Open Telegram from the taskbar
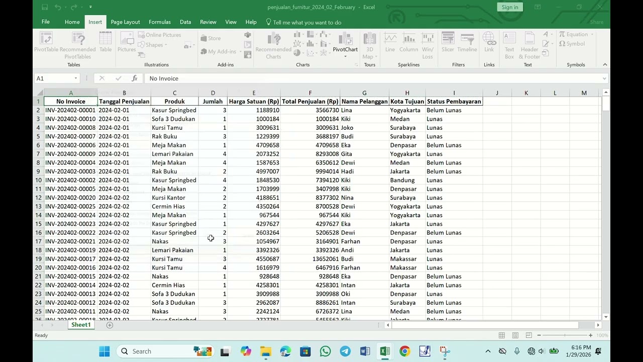Screen dimensions: 643x362 pos(345,351)
